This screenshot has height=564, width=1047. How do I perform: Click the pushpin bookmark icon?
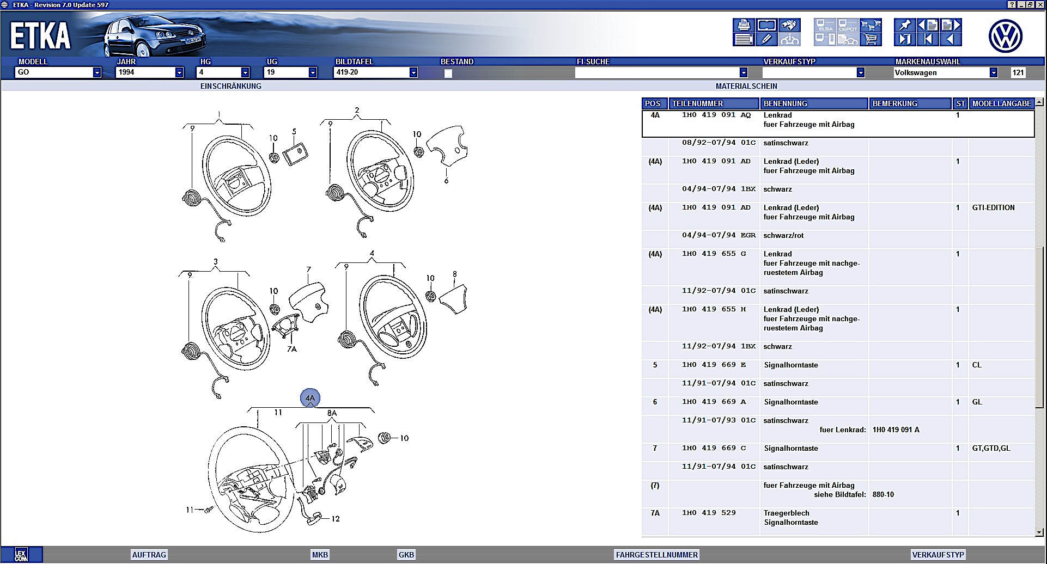(x=905, y=25)
